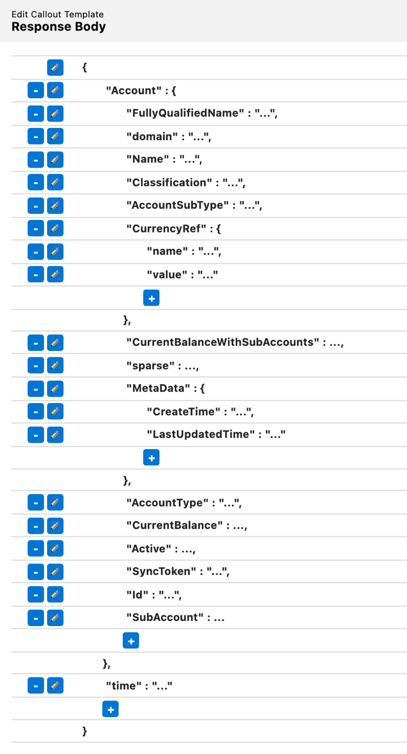The image size is (407, 754).
Task: Edit the "CreateTime" field
Action: point(55,411)
